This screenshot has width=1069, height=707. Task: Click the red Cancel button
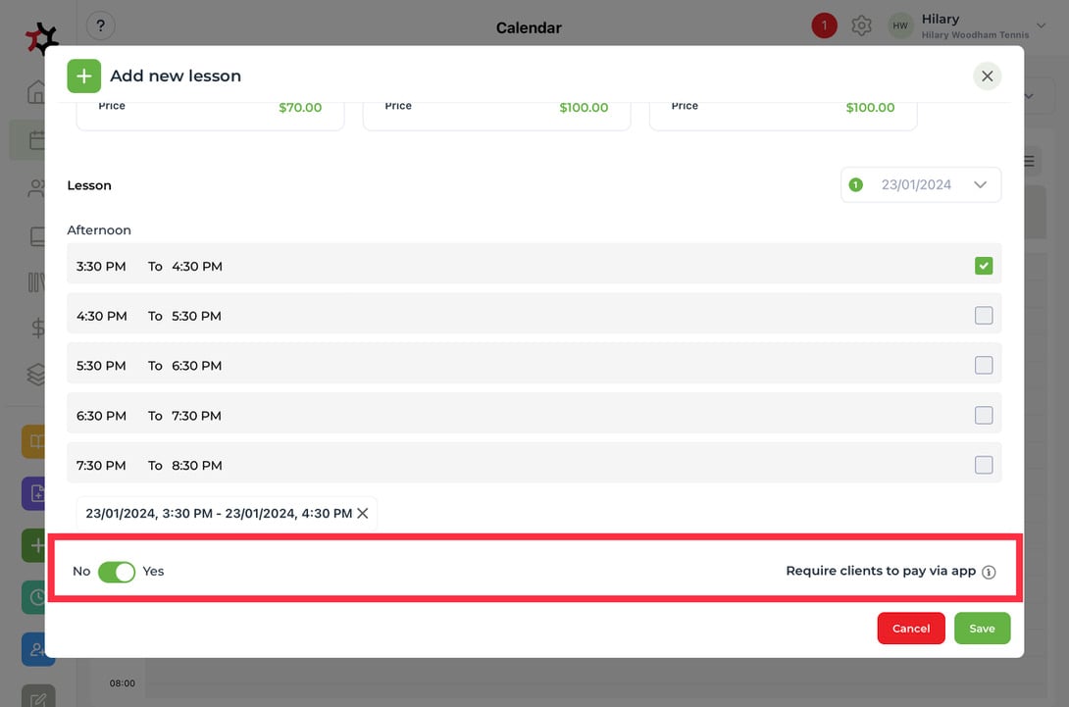coord(911,628)
